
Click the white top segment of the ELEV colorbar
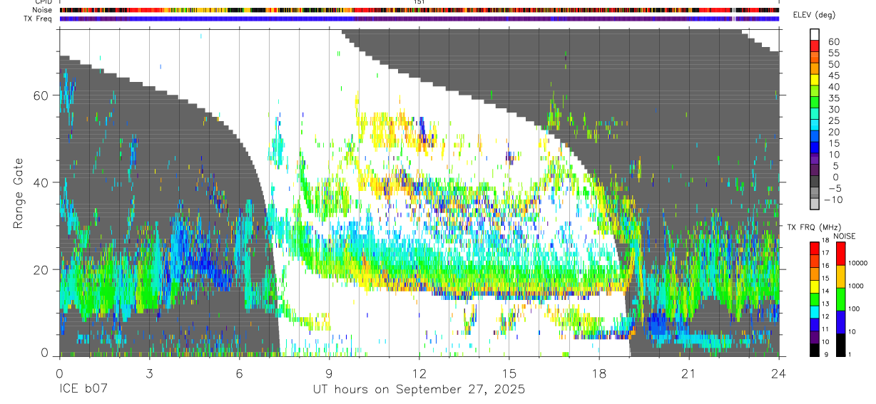pos(815,34)
